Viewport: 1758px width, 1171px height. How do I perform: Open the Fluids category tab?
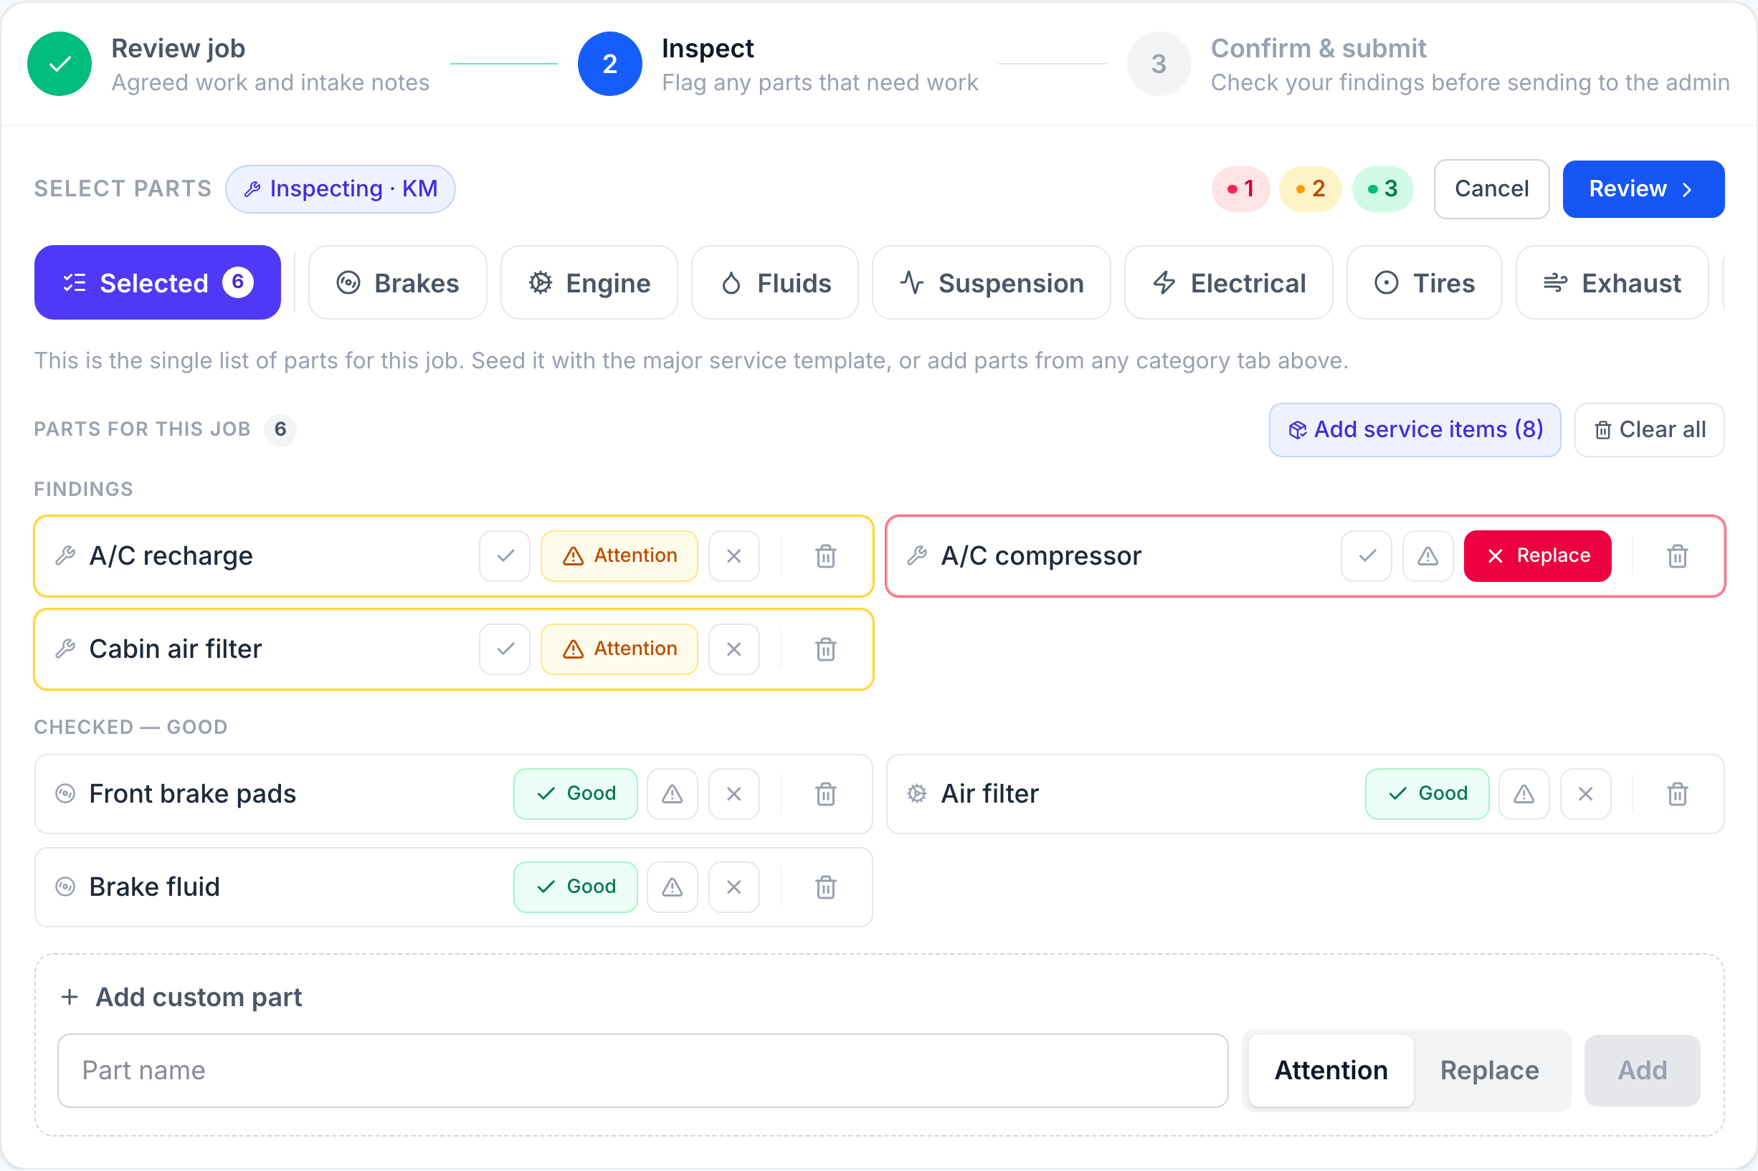(x=775, y=283)
